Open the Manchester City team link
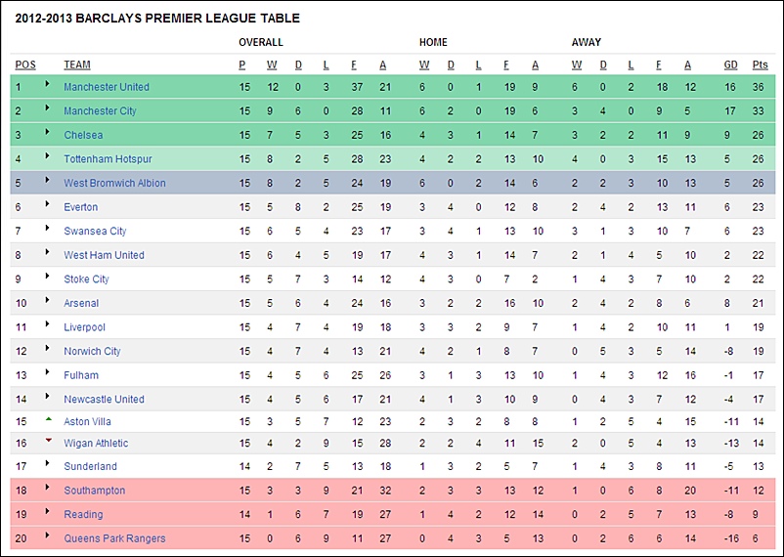Viewport: 784px width, 557px height. (x=100, y=111)
